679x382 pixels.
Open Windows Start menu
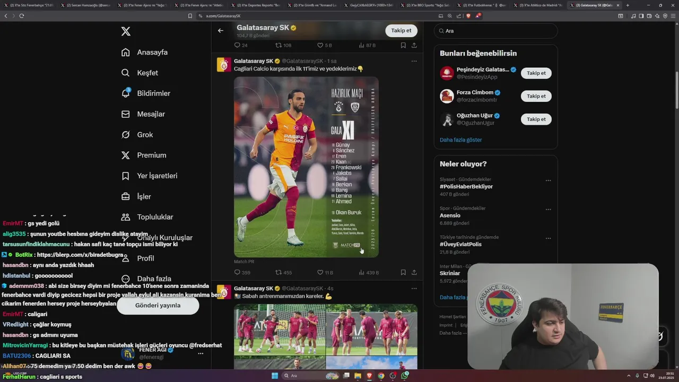coord(275,376)
